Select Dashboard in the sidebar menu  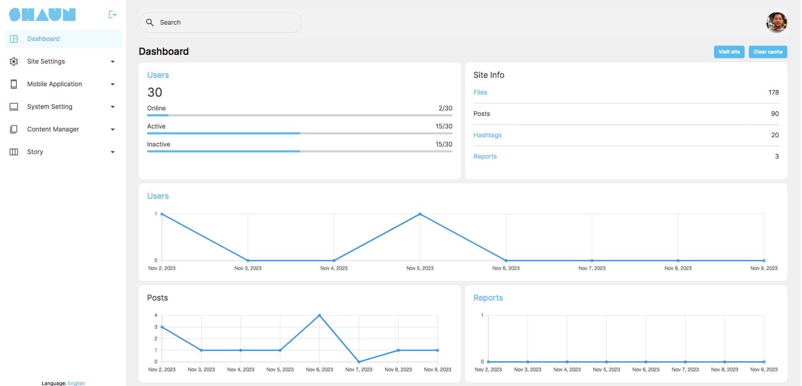click(x=44, y=39)
